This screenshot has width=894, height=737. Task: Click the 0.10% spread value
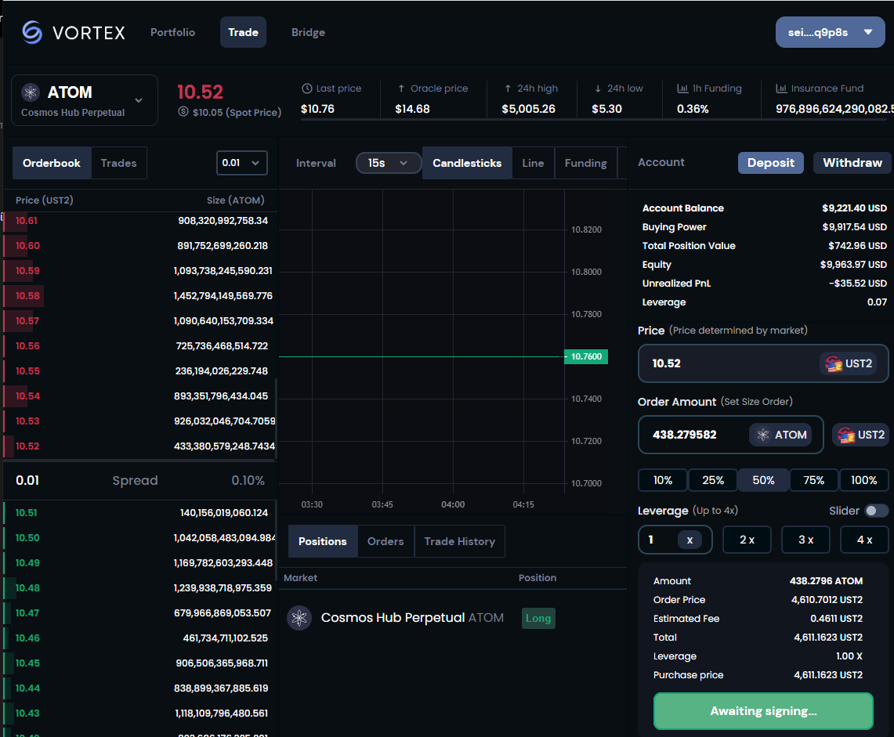pos(248,481)
